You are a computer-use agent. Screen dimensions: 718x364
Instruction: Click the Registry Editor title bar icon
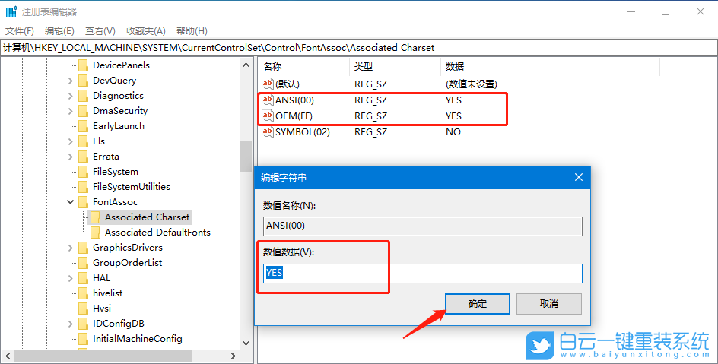[11, 12]
